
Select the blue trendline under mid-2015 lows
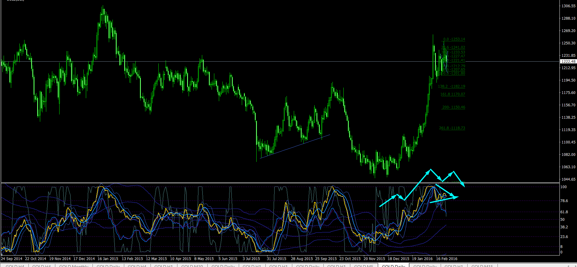point(295,146)
